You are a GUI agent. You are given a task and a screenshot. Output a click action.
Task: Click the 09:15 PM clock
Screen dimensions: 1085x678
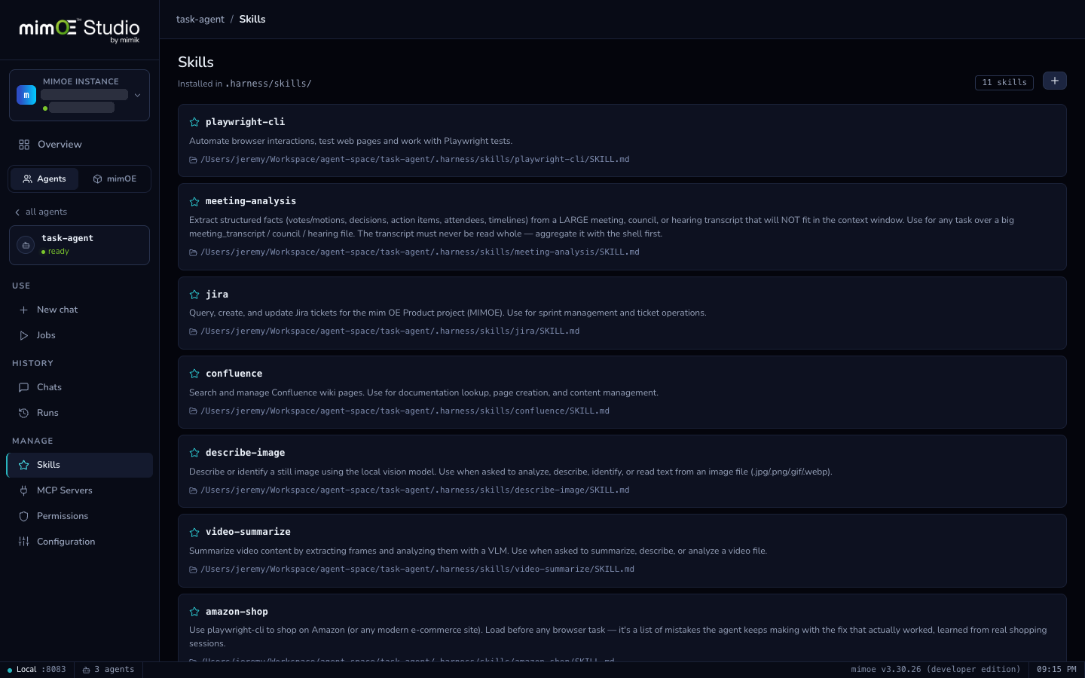point(1056,669)
